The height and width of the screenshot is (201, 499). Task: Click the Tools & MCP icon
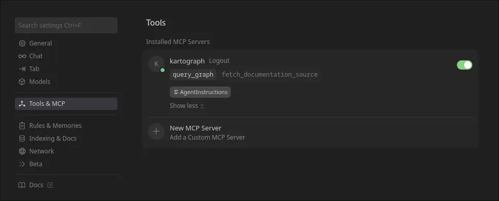click(x=22, y=104)
